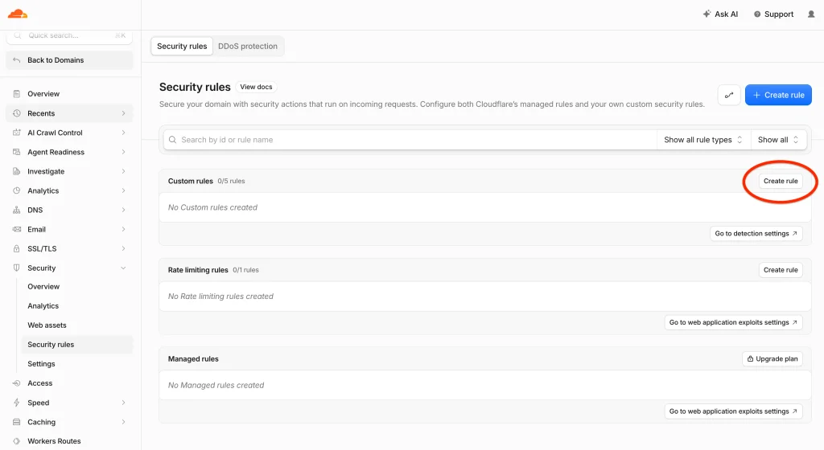Collapse the Security section chevron

pyautogui.click(x=123, y=268)
